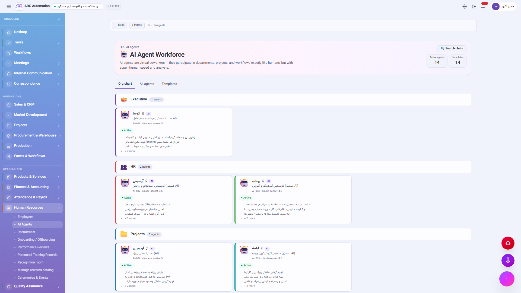Select the Org chart tab
The width and height of the screenshot is (521, 293).
point(125,84)
